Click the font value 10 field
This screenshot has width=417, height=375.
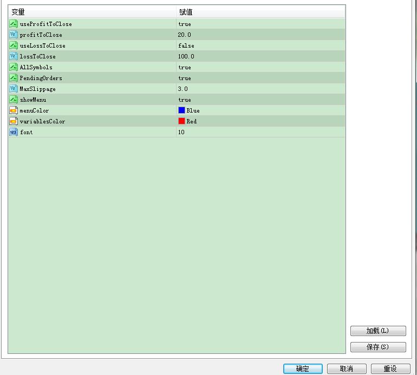181,132
